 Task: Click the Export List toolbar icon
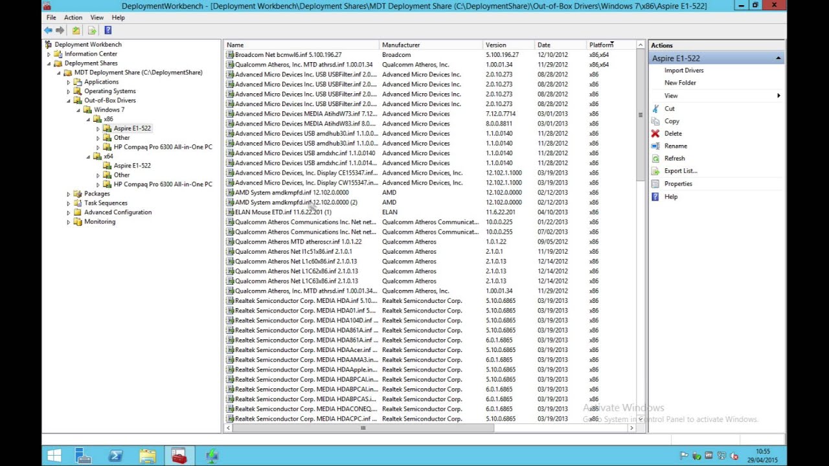(92, 30)
